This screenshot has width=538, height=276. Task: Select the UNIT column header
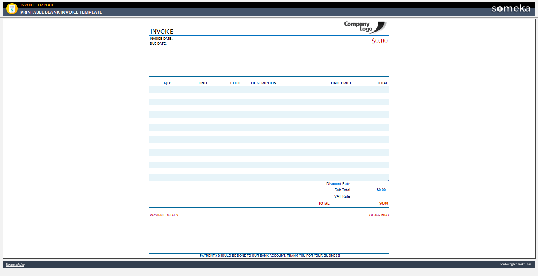click(x=203, y=83)
